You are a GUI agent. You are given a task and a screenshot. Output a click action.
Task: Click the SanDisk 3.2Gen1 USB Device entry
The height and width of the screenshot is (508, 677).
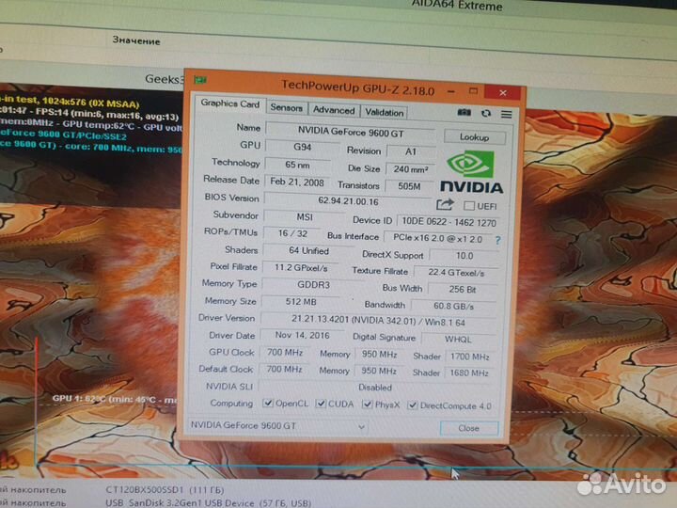coord(208,503)
